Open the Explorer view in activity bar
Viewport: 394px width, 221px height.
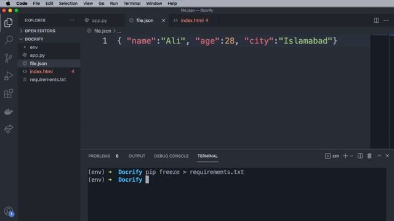[9, 23]
